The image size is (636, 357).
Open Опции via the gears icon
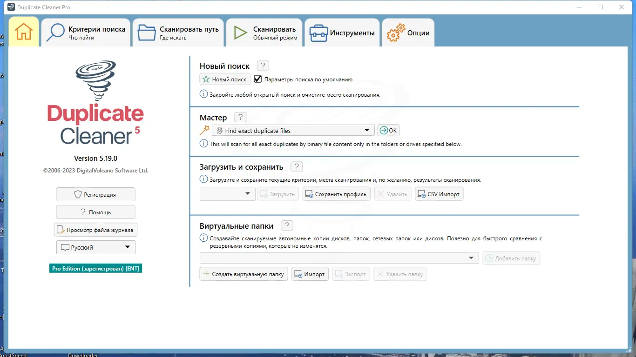point(395,32)
